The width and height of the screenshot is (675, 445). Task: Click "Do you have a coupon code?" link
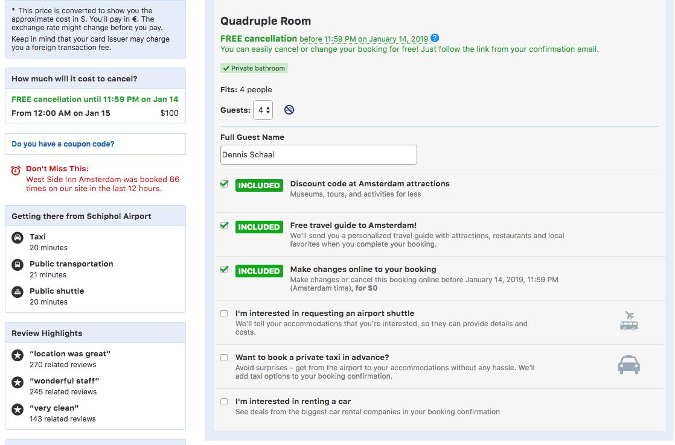coord(63,144)
